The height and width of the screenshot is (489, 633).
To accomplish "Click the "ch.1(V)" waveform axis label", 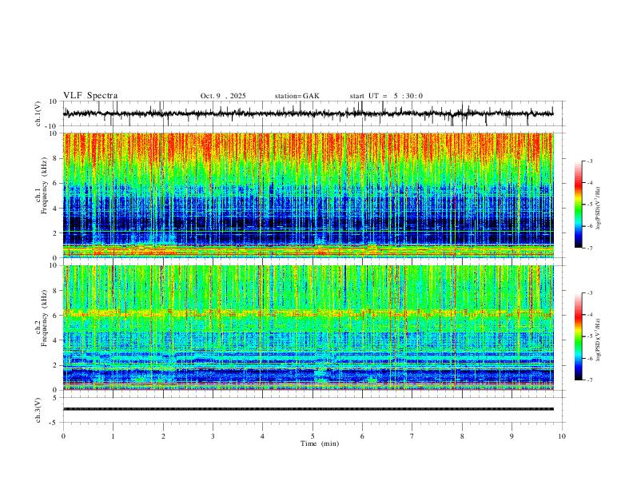I will [x=39, y=113].
